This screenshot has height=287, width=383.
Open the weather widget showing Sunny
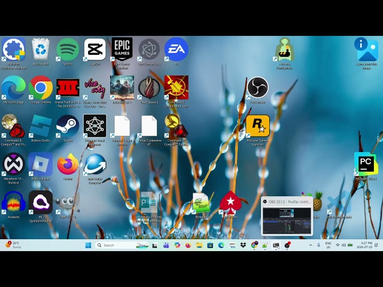click(x=13, y=245)
